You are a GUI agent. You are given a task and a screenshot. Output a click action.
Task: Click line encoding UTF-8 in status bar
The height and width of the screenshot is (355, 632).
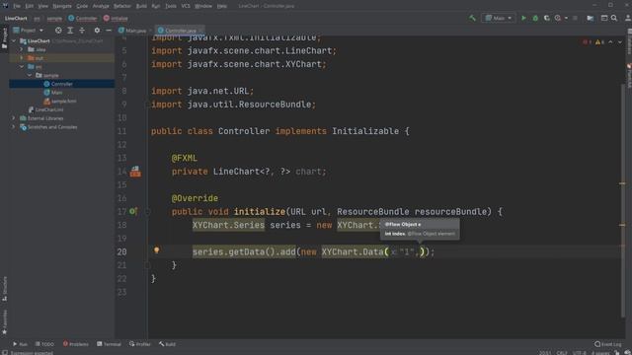coord(580,353)
